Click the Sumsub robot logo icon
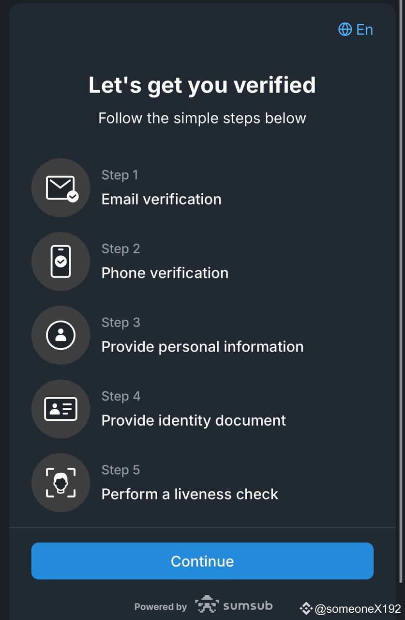This screenshot has height=620, width=405. click(207, 604)
